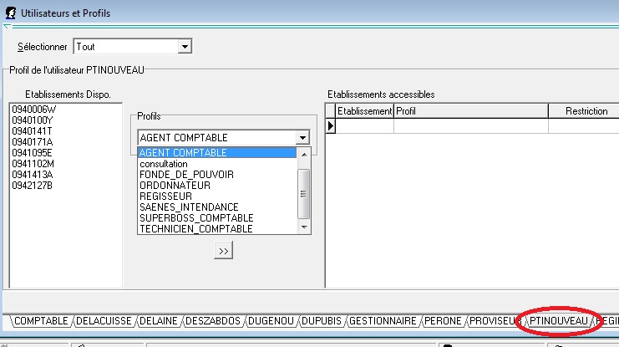Screen dimensions: 619x347
Task: Click the Restriction column header
Action: tap(584, 111)
